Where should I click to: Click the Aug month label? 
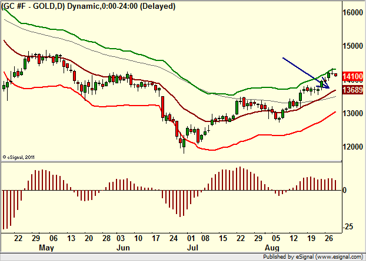coord(272,248)
